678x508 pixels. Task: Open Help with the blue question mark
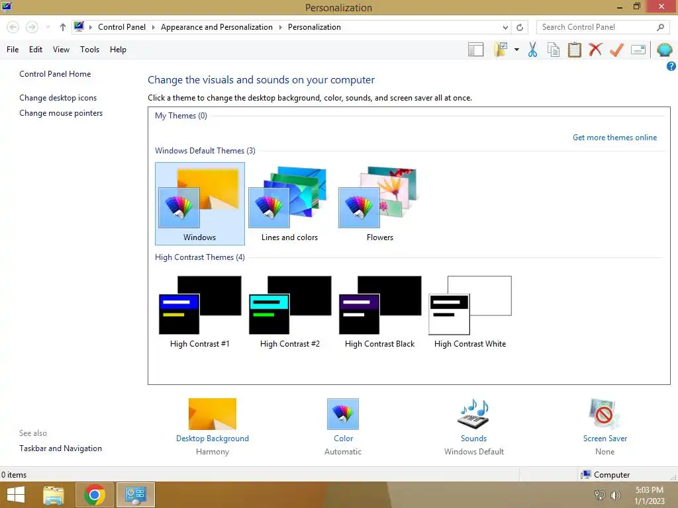point(671,66)
